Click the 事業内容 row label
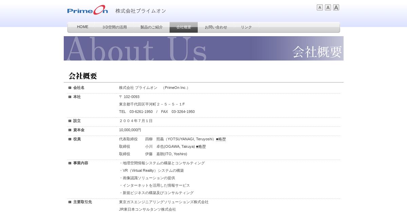 point(81,163)
